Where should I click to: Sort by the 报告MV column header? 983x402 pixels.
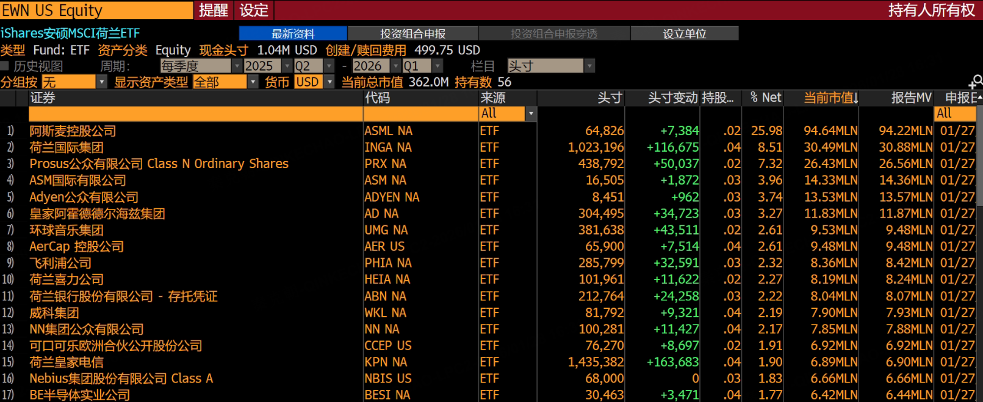(x=897, y=98)
